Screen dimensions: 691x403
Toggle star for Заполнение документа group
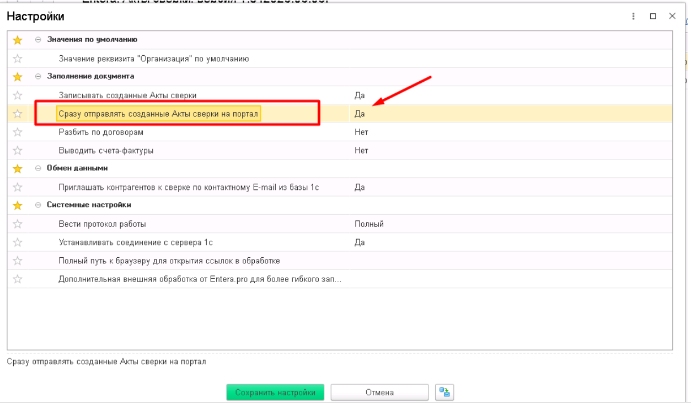pyautogui.click(x=18, y=77)
